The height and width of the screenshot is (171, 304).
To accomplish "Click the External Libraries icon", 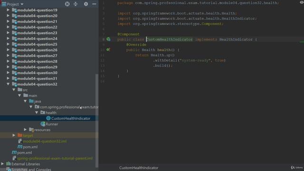I will 9,164.
